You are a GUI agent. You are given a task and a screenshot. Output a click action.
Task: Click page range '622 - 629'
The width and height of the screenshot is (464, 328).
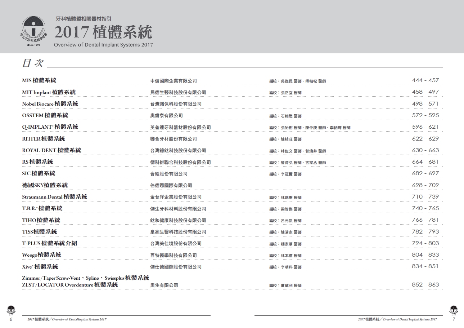(425, 139)
